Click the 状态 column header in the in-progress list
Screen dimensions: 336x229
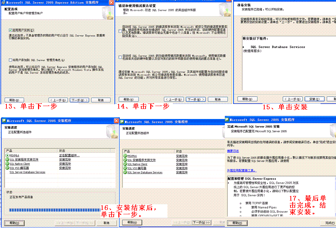point(84,151)
